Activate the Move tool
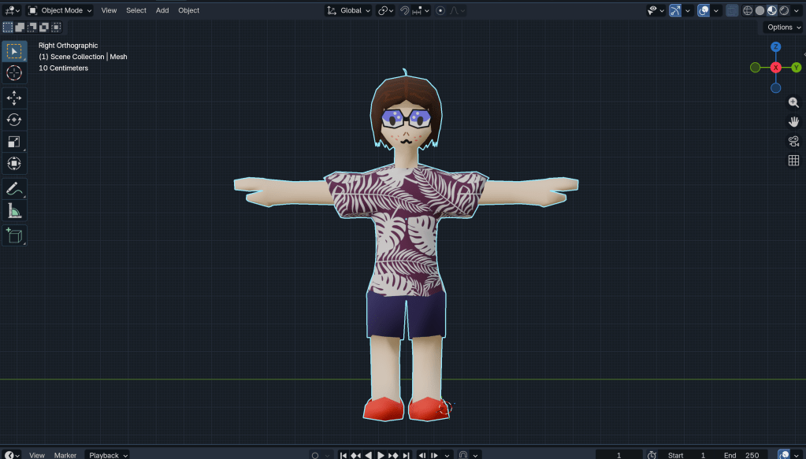Image resolution: width=806 pixels, height=459 pixels. tap(14, 98)
